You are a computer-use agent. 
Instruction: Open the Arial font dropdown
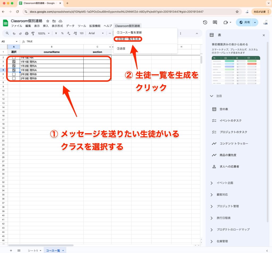(x=96, y=33)
